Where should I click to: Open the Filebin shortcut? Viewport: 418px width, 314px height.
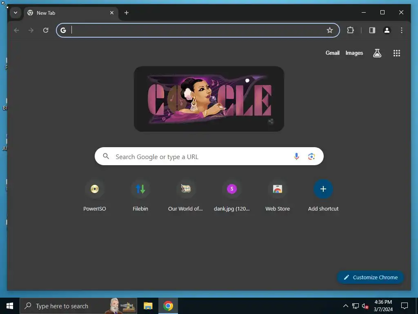pyautogui.click(x=140, y=196)
